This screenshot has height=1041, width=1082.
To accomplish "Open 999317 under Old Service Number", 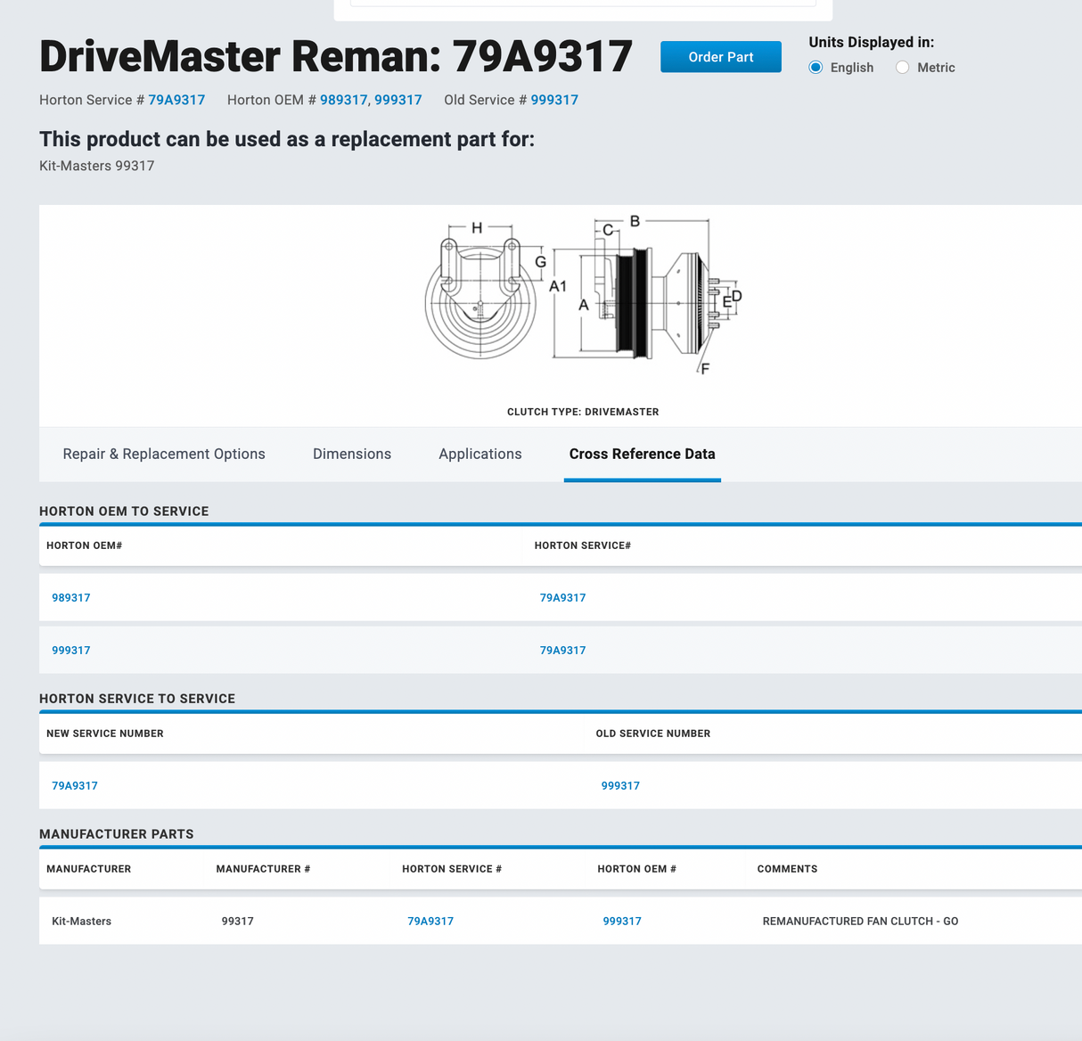I will coord(620,786).
